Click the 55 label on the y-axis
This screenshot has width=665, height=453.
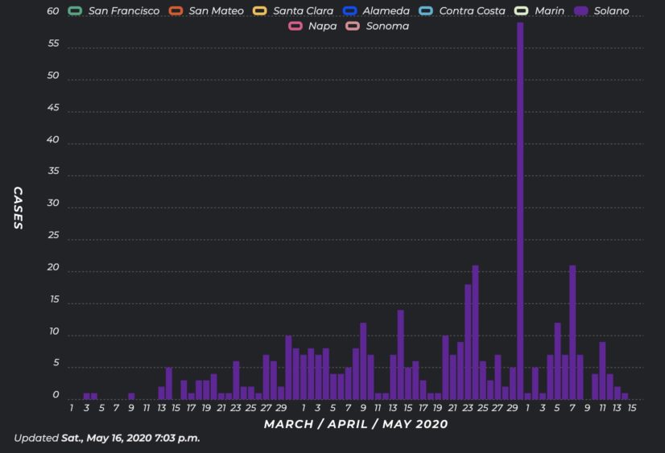point(53,43)
